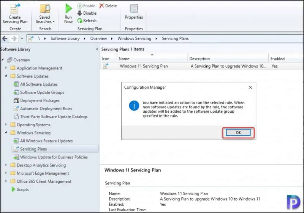
Task: Click the breadcrumb root node icon
Action: click(31, 39)
